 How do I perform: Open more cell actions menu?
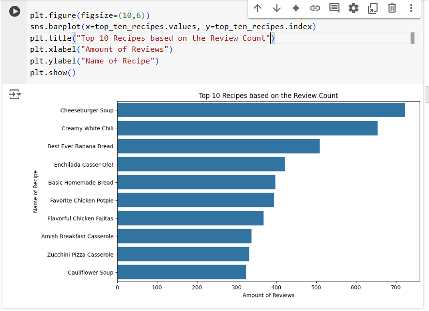coord(411,8)
